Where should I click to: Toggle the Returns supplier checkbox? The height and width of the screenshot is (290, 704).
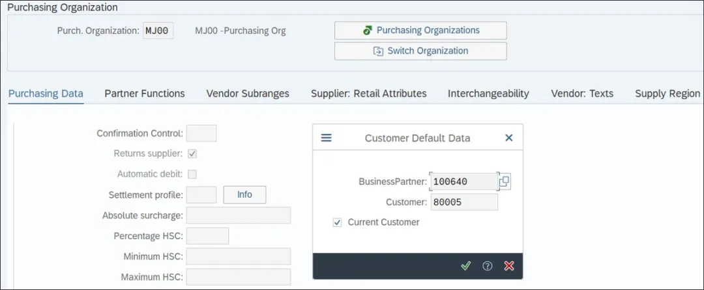(192, 154)
